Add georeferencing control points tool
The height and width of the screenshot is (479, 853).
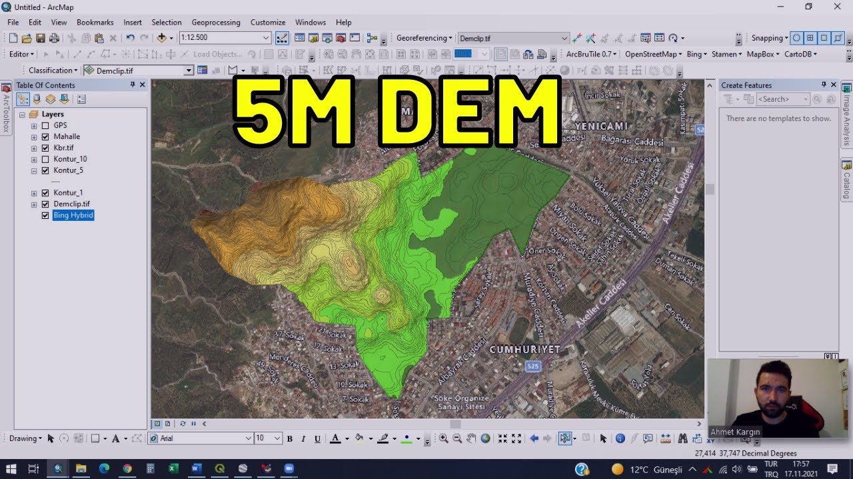[x=577, y=38]
